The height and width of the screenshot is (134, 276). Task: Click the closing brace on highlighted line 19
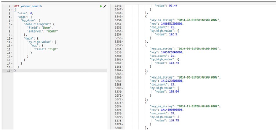click(15, 70)
